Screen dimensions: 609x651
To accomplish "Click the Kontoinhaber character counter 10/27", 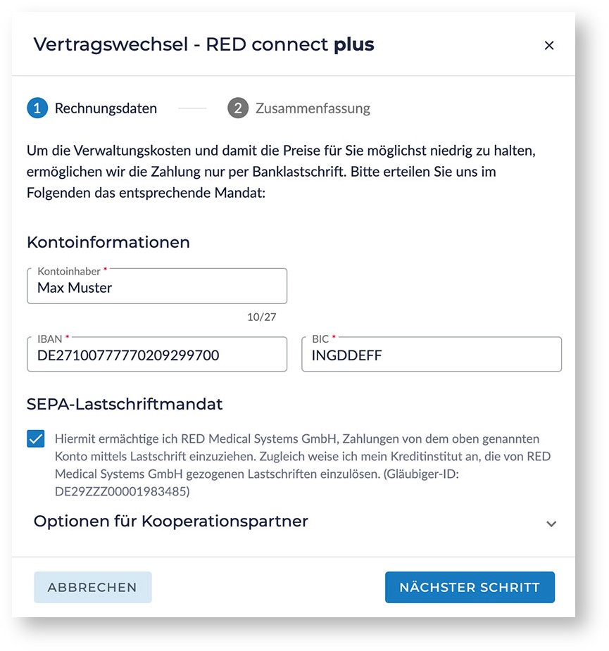I will pos(261,317).
